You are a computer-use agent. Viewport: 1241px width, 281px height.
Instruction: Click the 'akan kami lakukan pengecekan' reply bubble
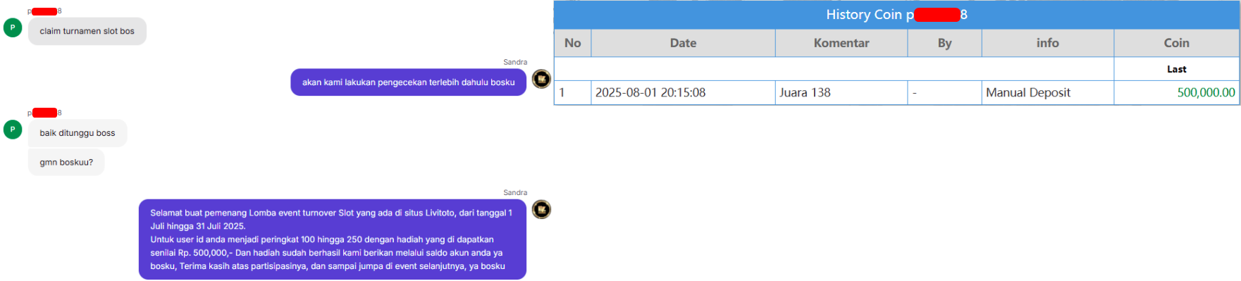coord(409,82)
